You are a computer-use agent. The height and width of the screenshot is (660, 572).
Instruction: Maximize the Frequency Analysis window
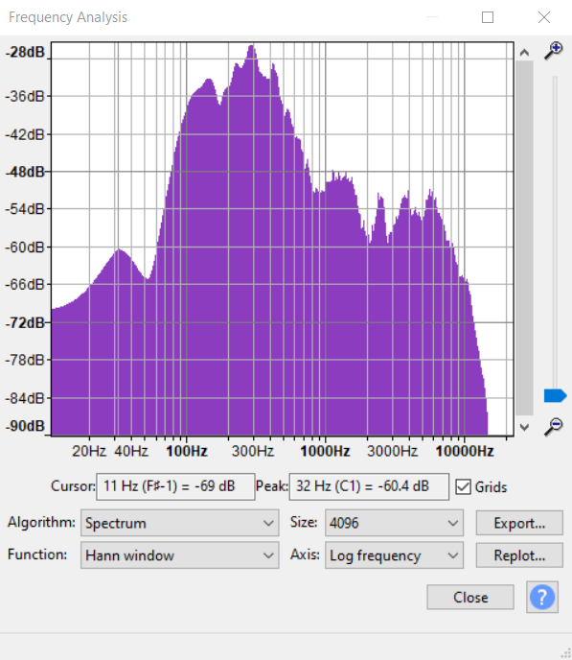pos(488,17)
